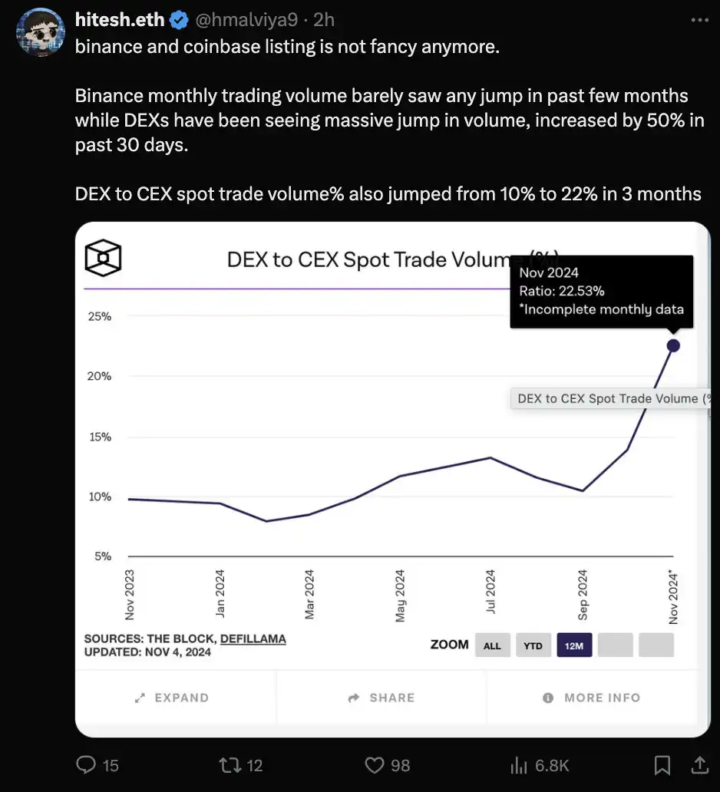Click the Nov 2024 data point
Screen dimensions: 720x792
[x=673, y=345]
